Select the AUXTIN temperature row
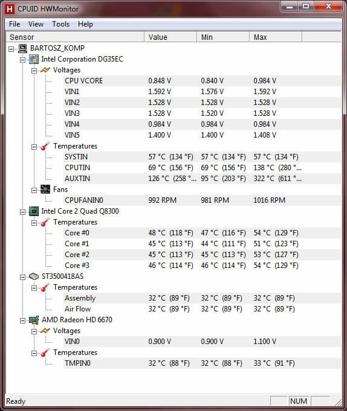 tap(202, 179)
